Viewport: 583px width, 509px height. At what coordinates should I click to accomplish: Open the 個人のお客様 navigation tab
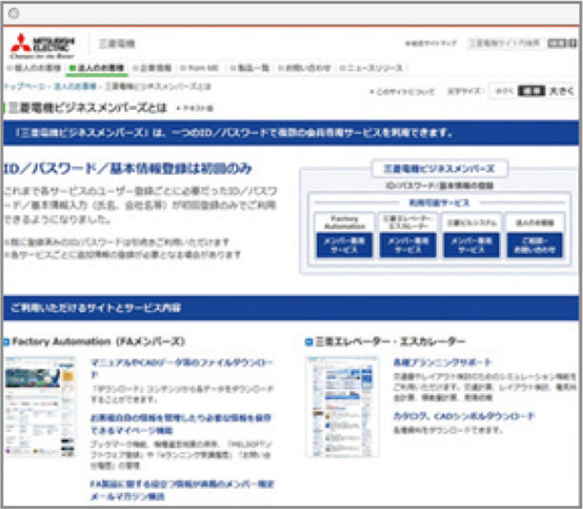[34, 68]
